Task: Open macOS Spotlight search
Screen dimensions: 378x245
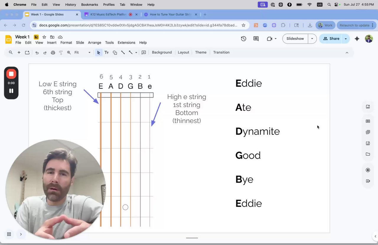Action: (x=329, y=5)
